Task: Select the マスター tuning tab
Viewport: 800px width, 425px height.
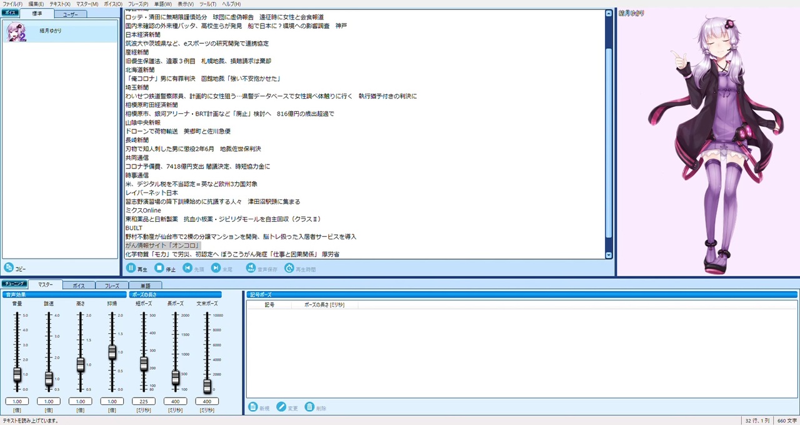Action: 45,285
